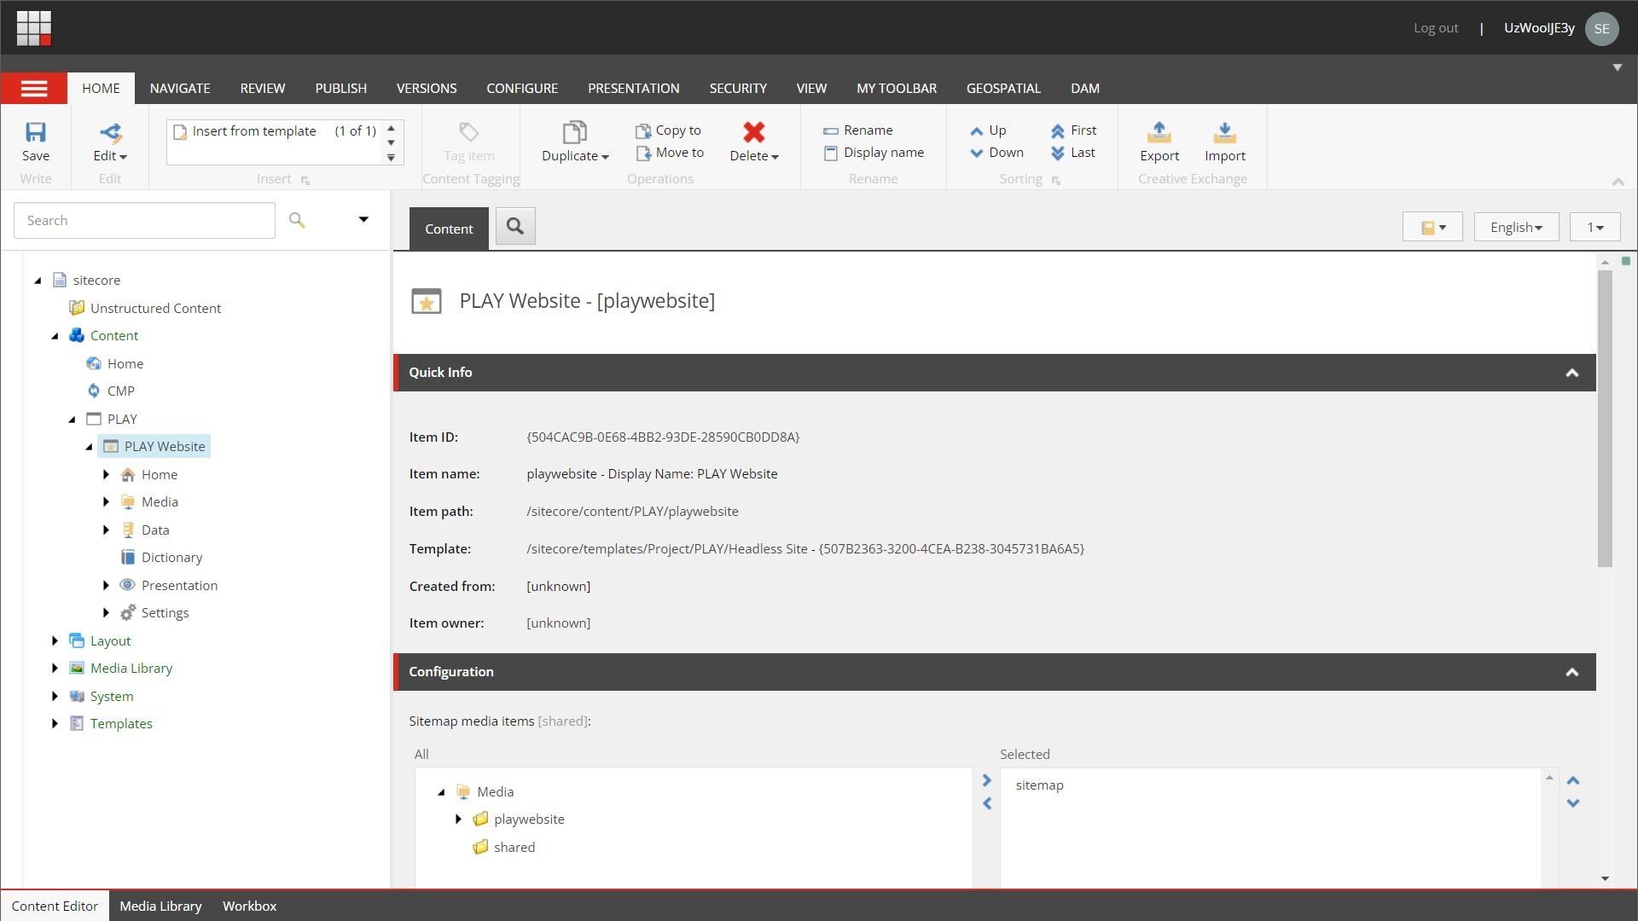
Task: Expand the Home node under PLAY Website
Action: [x=106, y=474]
